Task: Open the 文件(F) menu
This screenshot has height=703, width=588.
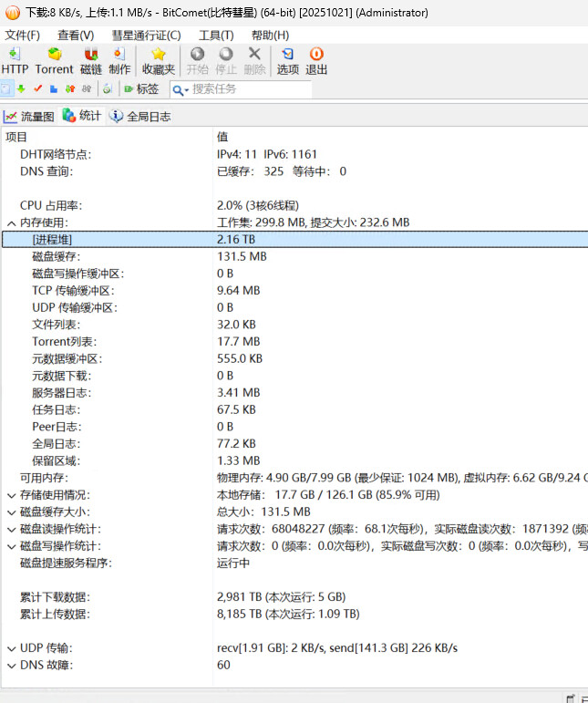Action: coord(22,35)
